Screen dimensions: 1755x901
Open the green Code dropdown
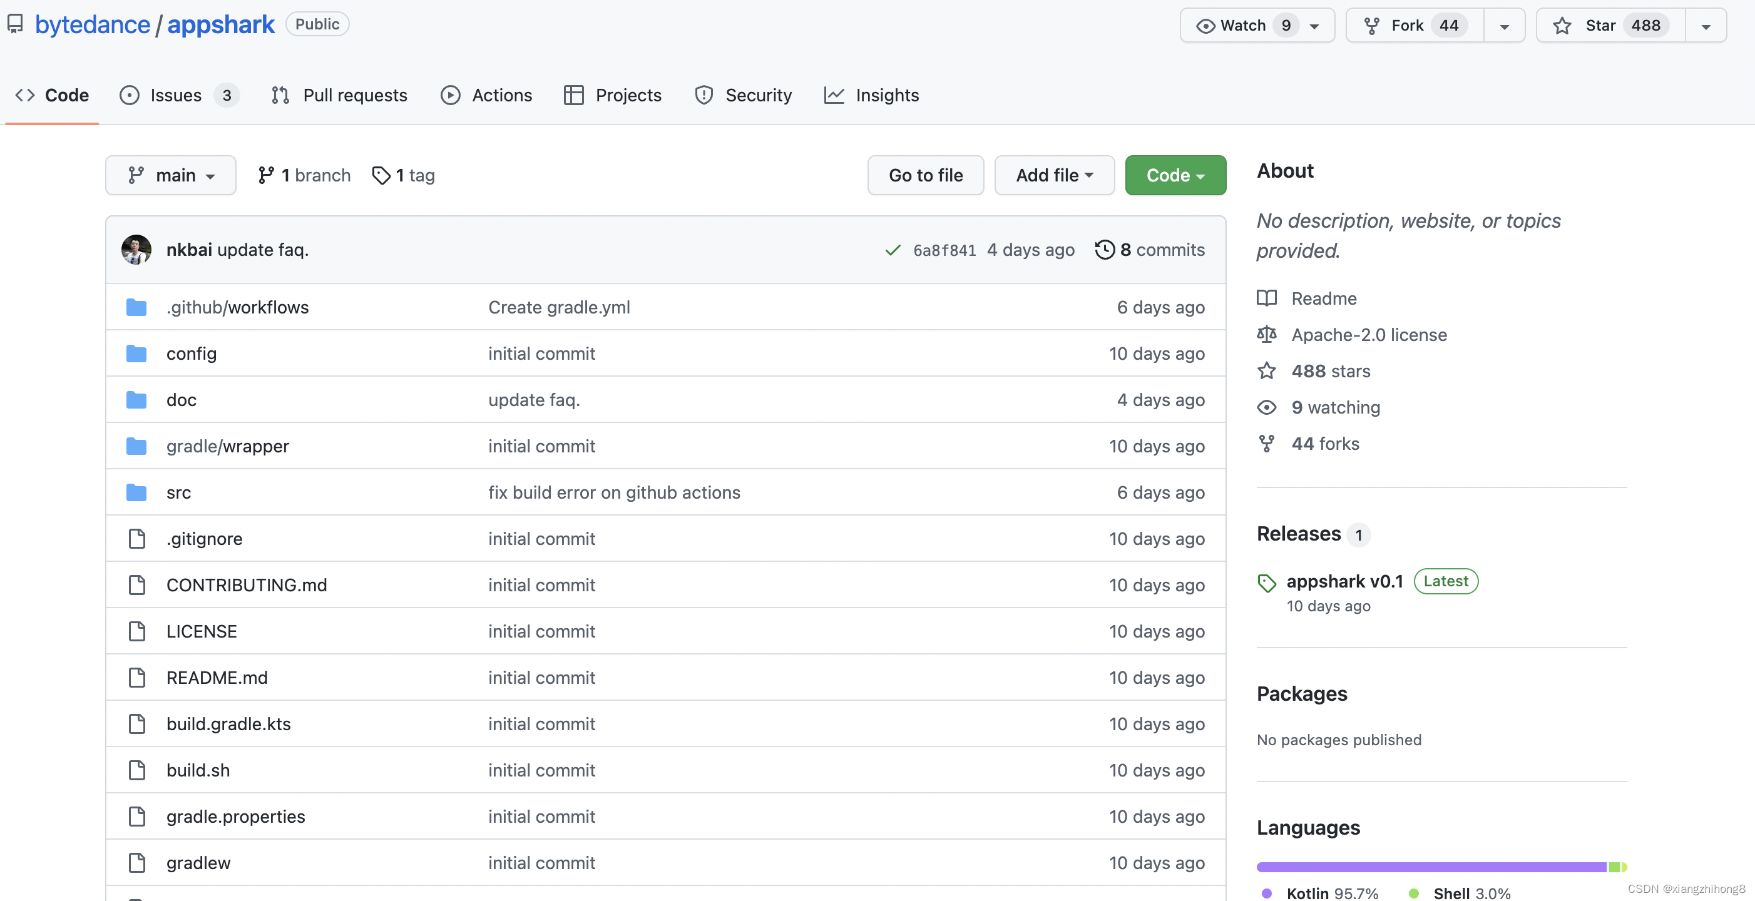pos(1175,175)
